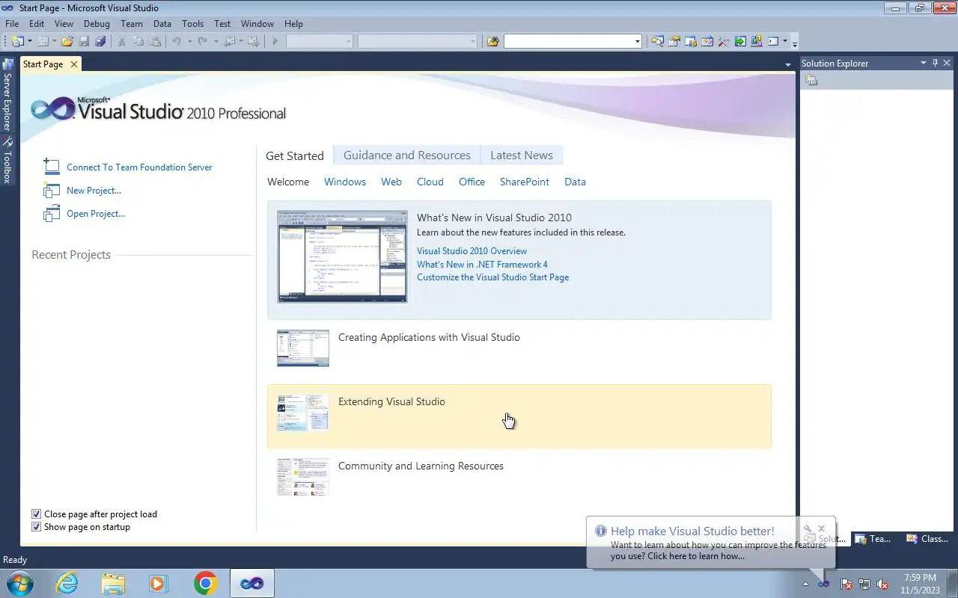
Task: Click the Add New Item toolbar icon
Action: [x=43, y=41]
